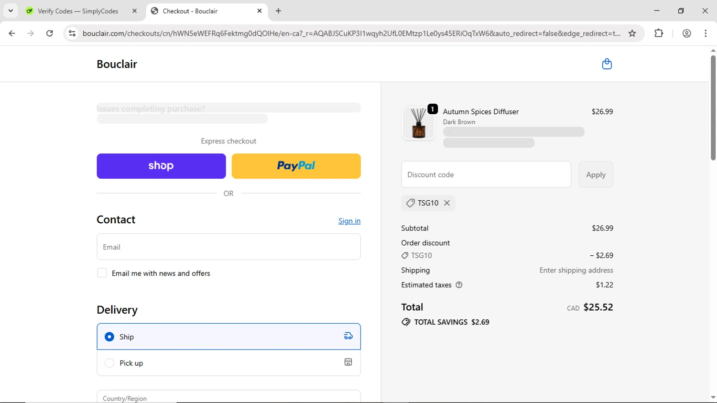Focus the Email input field
This screenshot has height=403, width=717.
click(228, 247)
